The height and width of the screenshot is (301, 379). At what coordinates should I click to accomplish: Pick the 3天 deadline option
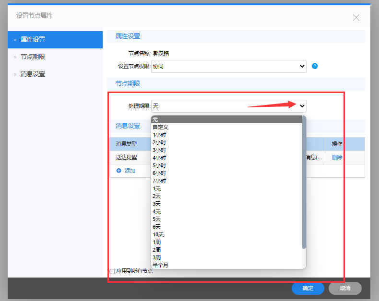(157, 204)
